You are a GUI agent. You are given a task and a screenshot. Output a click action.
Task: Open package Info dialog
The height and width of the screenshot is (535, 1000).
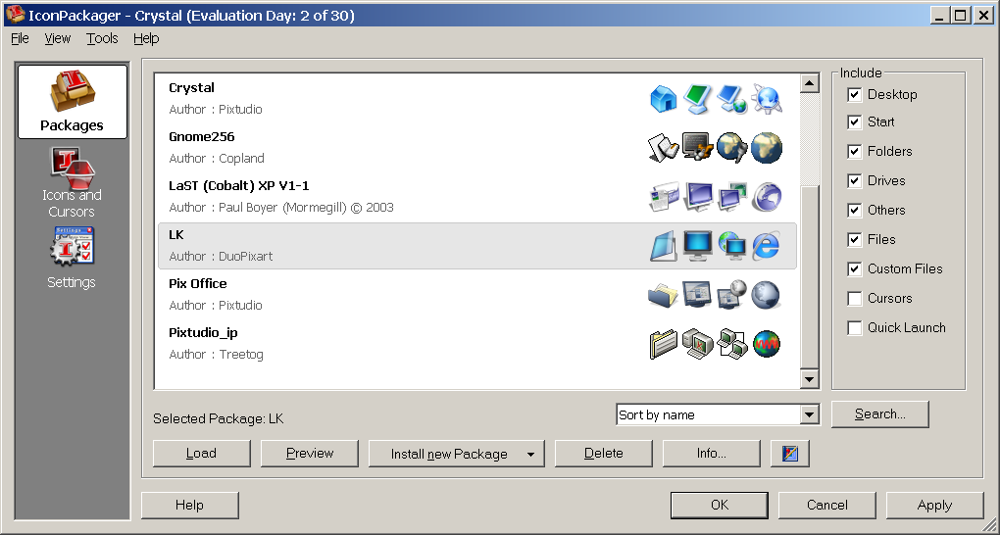(x=711, y=454)
